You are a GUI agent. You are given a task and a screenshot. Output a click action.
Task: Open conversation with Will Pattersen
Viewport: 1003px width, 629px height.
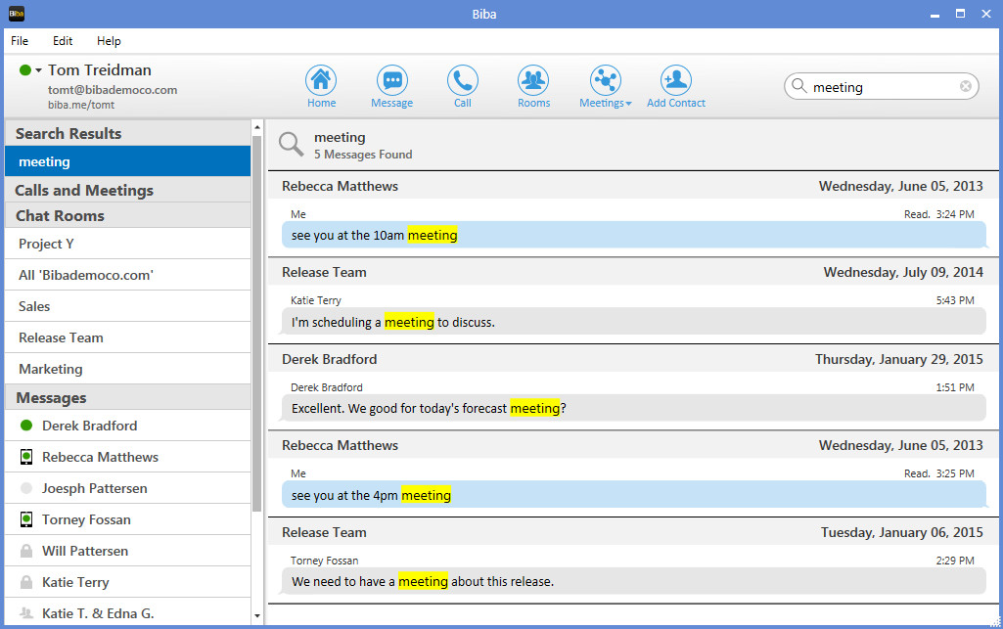(128, 551)
